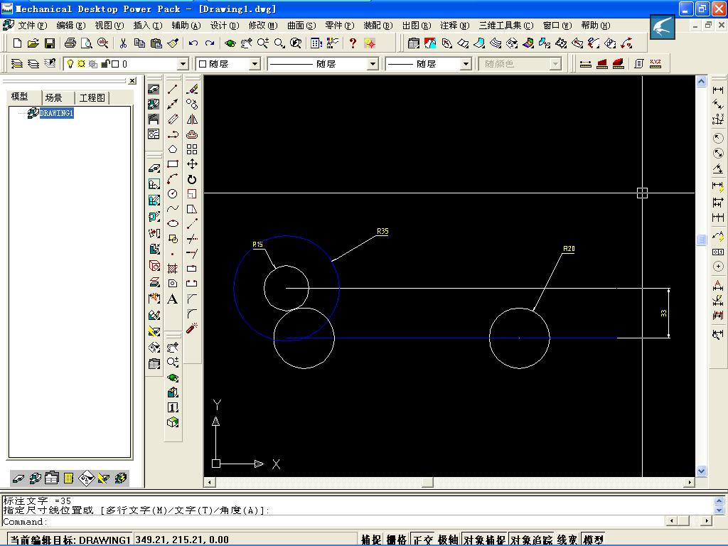Select the Explode modify tool
The height and width of the screenshot is (546, 728).
click(192, 328)
